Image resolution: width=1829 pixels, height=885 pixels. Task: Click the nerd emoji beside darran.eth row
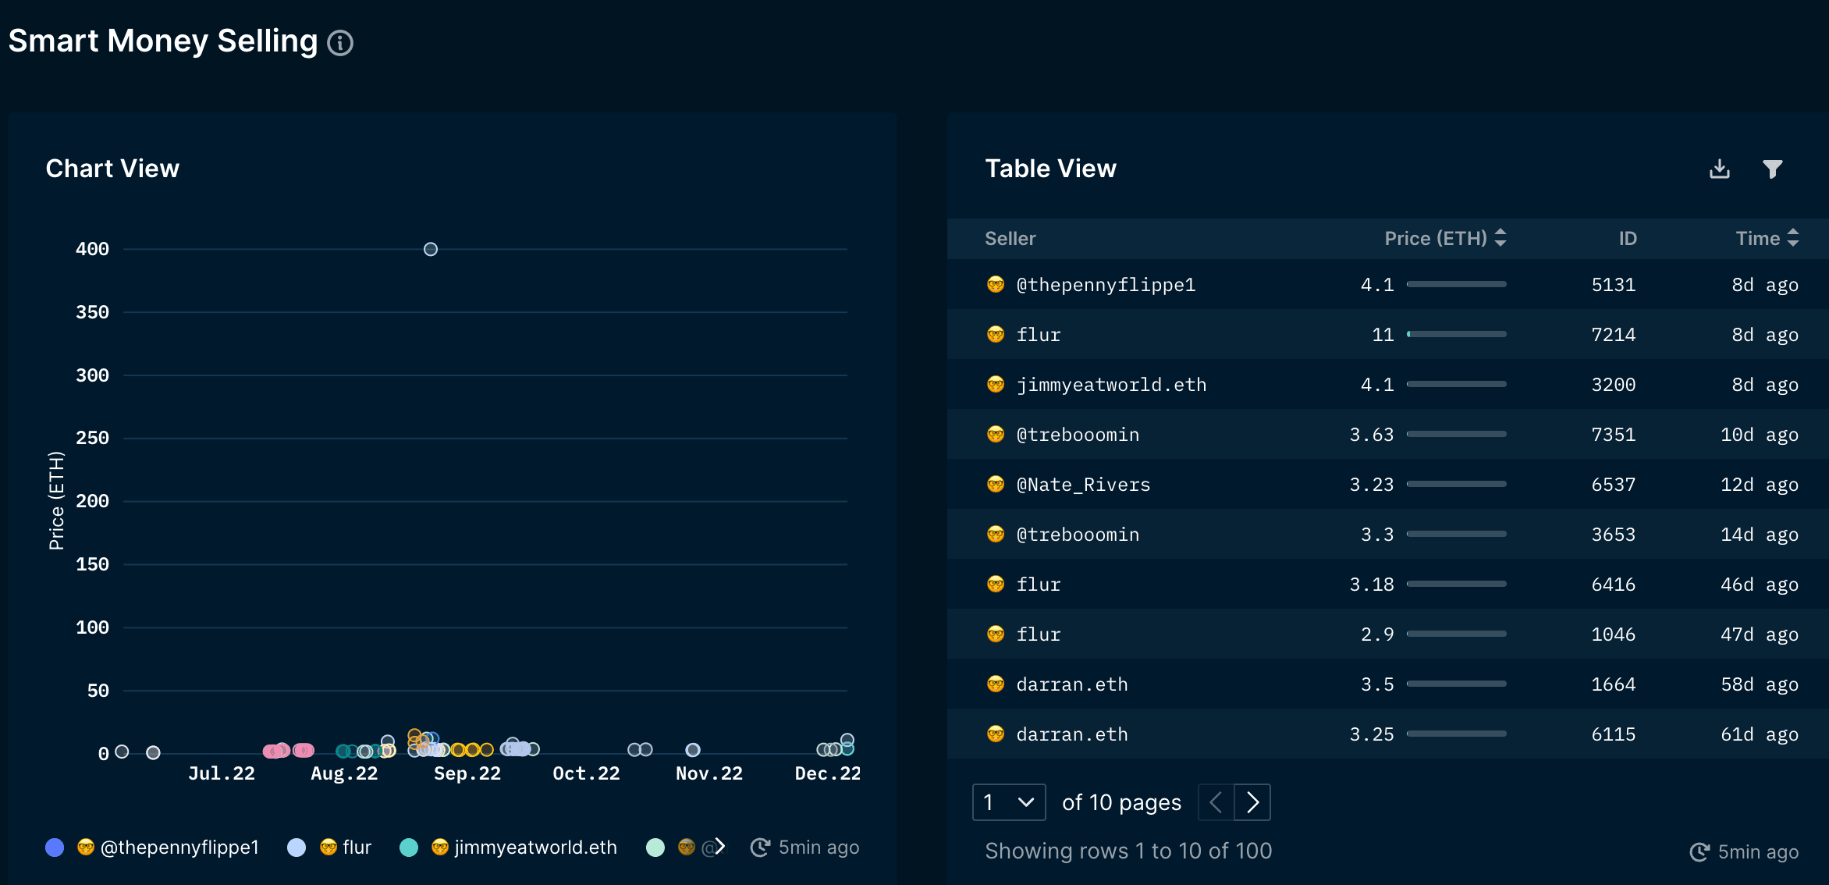pyautogui.click(x=996, y=684)
